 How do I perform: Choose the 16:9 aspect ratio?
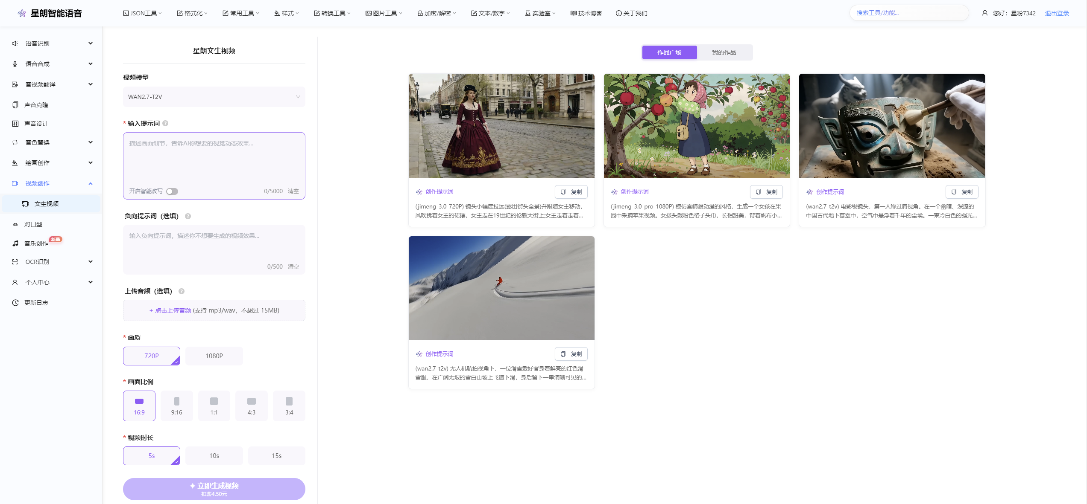pyautogui.click(x=139, y=406)
